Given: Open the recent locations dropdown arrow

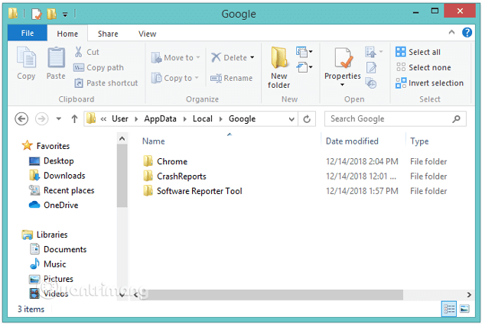Looking at the screenshot, I should coord(58,118).
